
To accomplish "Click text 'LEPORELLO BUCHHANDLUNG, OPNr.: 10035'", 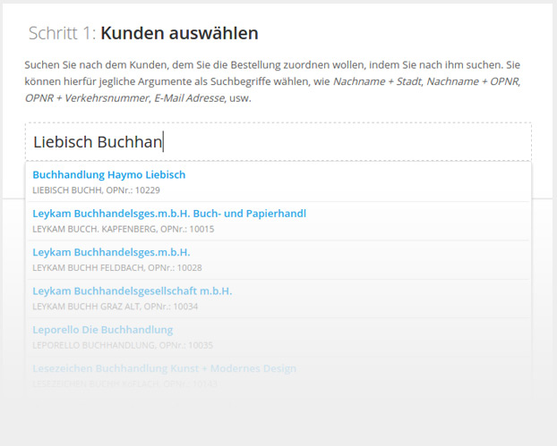I will pyautogui.click(x=123, y=345).
